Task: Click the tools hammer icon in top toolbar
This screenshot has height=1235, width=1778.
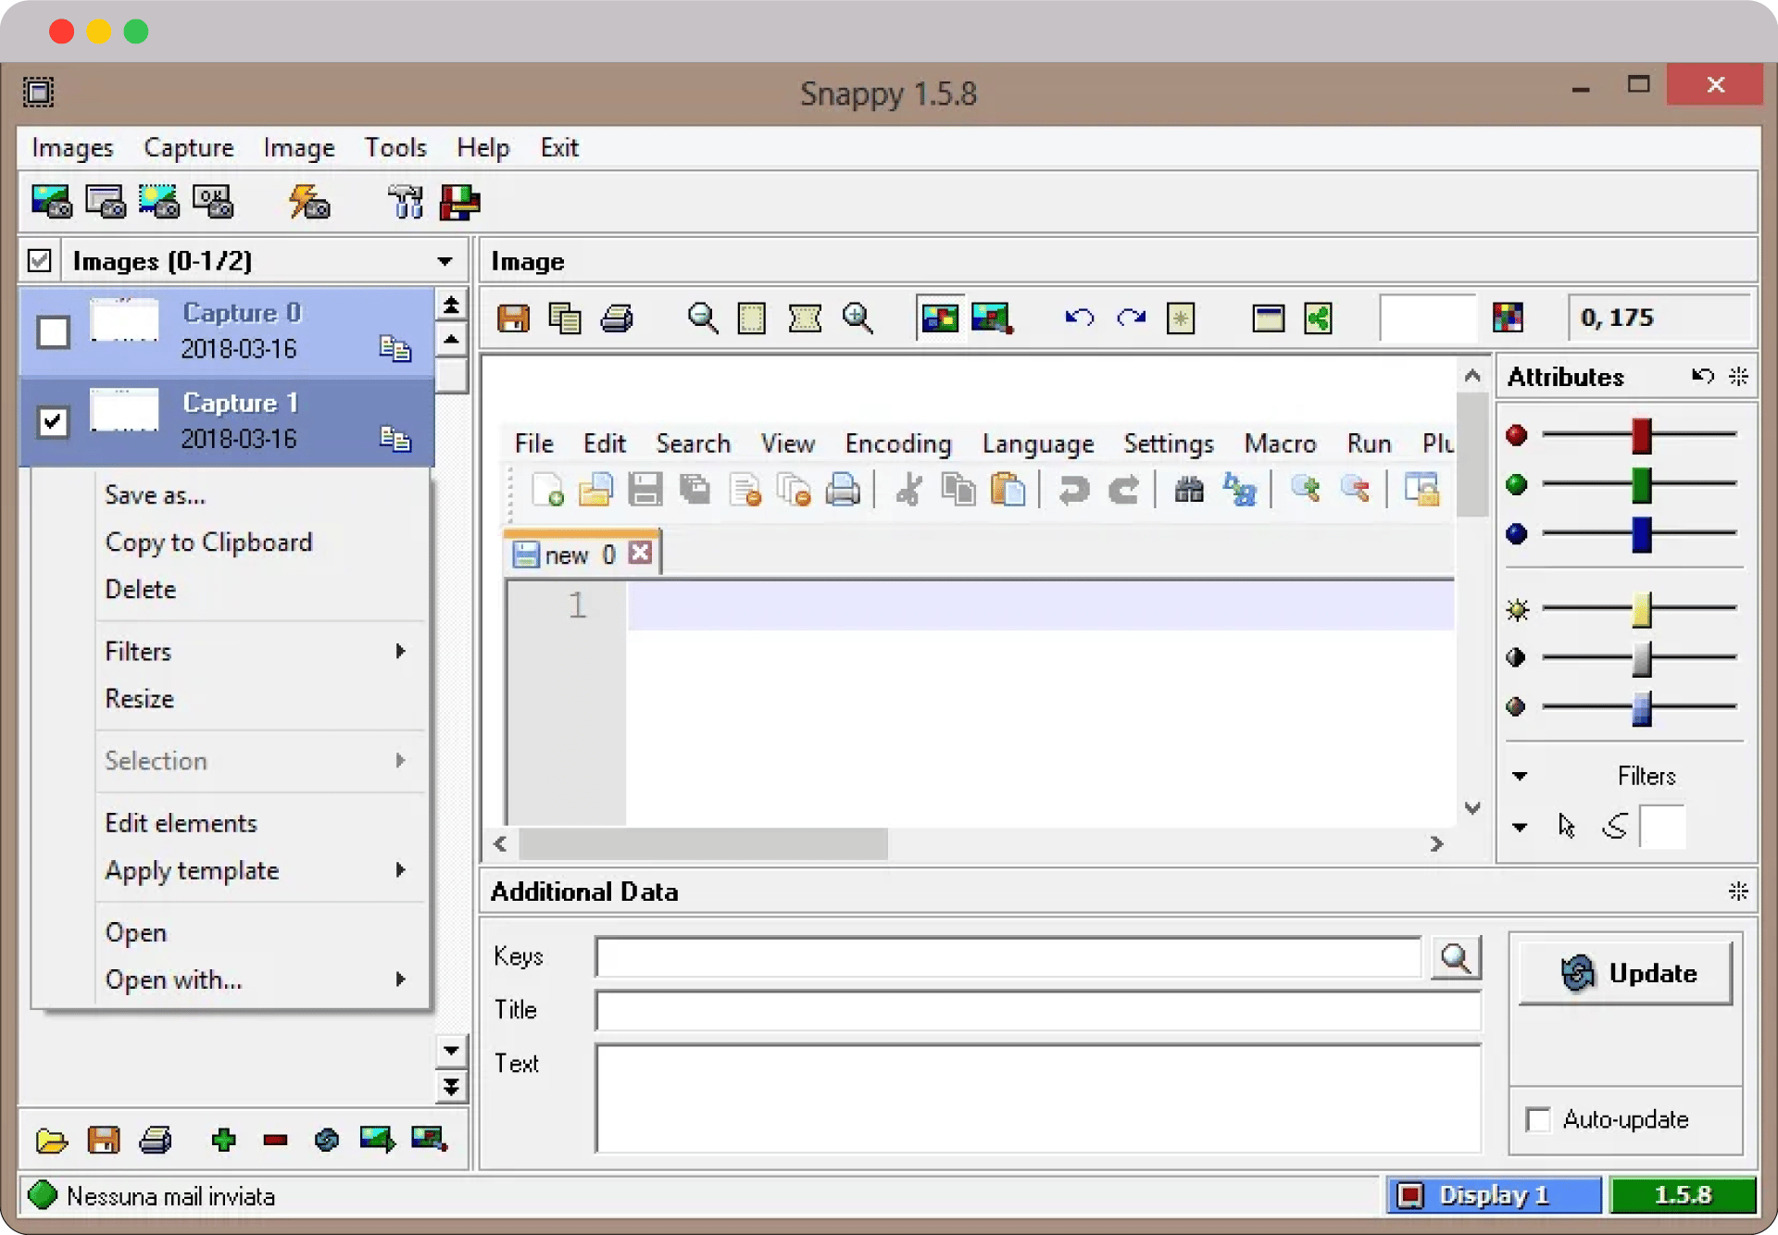Action: [x=406, y=201]
